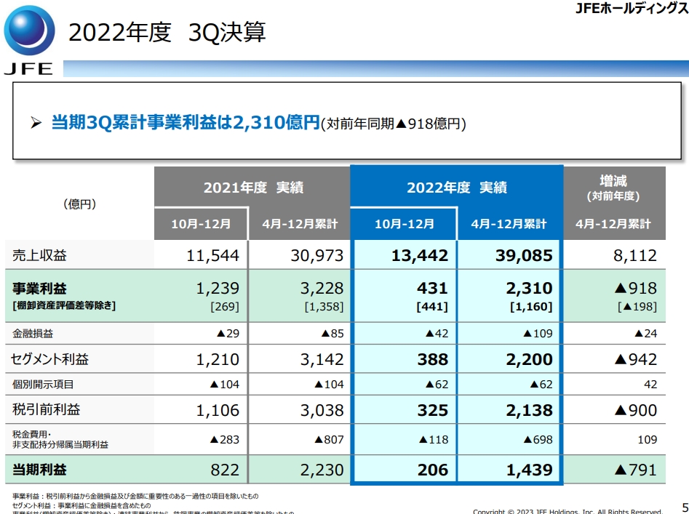Screen dimensions: 689x514
Task: Click the JFE wordmark below the logo
Action: [28, 68]
